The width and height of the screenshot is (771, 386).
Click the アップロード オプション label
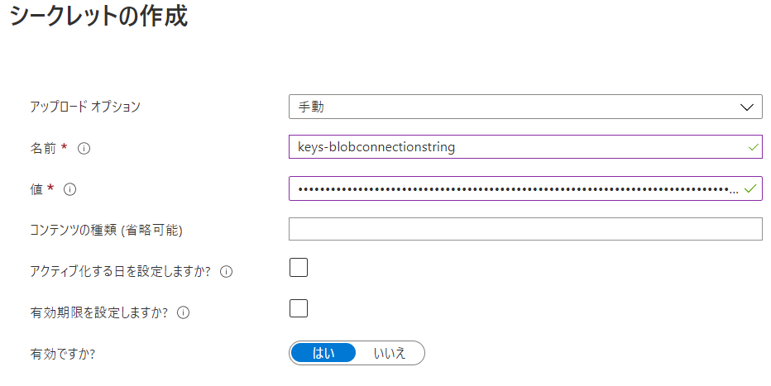click(85, 107)
